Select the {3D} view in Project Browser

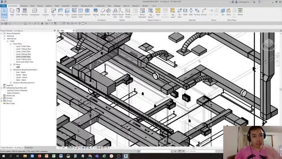[18, 67]
